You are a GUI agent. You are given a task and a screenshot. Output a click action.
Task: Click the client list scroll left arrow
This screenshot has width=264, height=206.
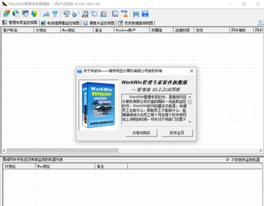[x=4, y=151]
